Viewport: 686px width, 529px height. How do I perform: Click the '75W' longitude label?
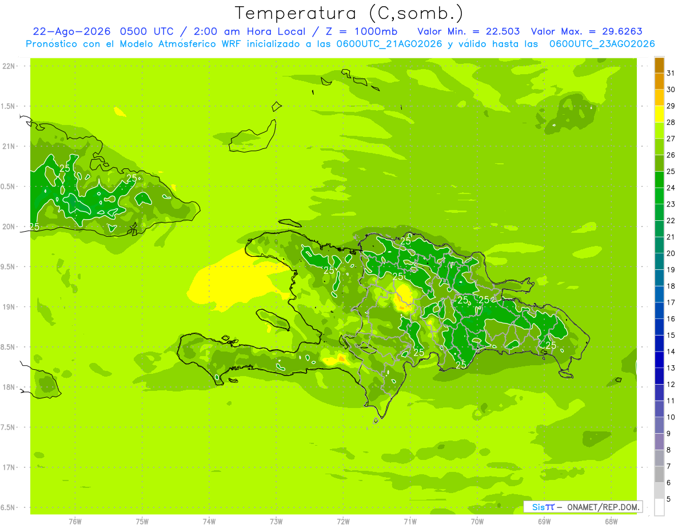[142, 522]
